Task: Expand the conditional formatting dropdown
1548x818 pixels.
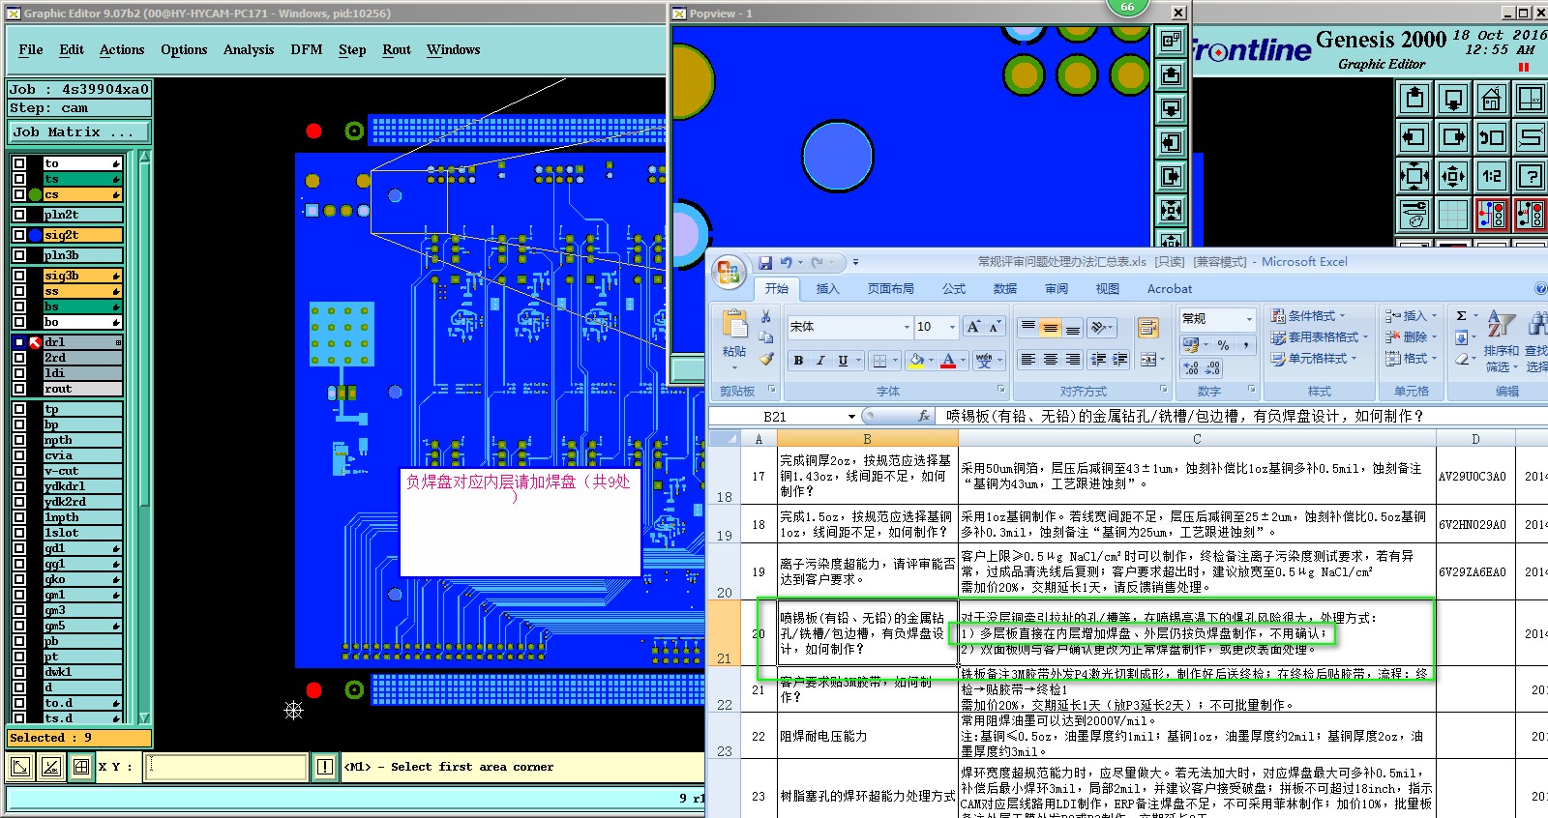Action: point(1342,316)
